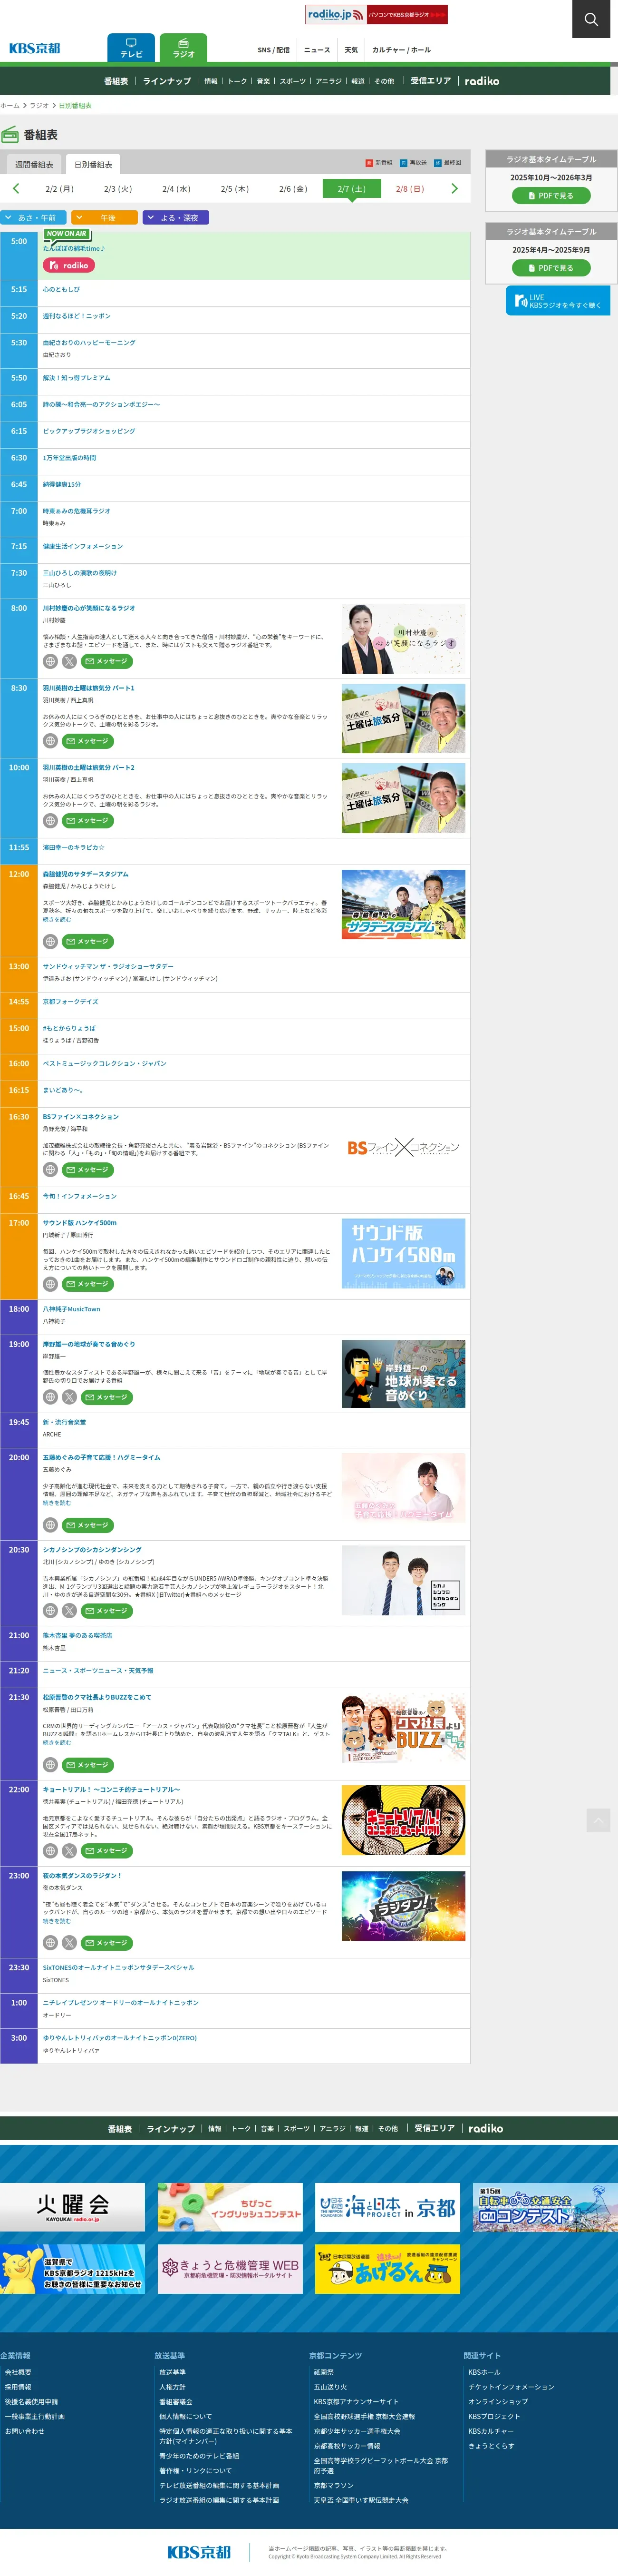
Task: Open 受信エリア in the green nav bar
Action: (430, 81)
